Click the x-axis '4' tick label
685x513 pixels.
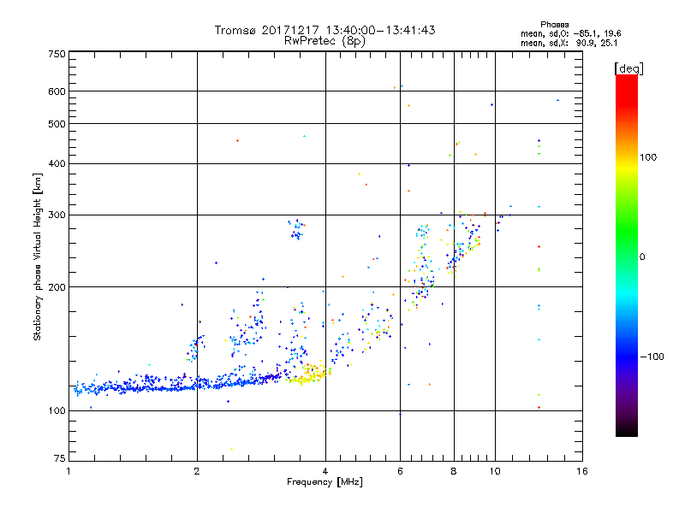(x=325, y=471)
